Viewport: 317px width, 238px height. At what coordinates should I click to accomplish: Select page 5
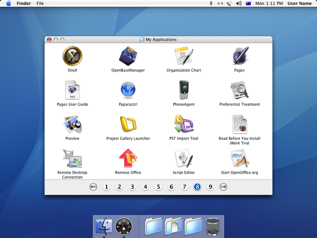[x=158, y=187]
